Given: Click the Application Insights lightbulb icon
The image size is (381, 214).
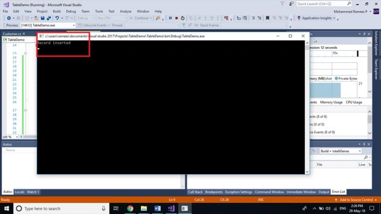Looking at the screenshot, I should [x=299, y=18].
